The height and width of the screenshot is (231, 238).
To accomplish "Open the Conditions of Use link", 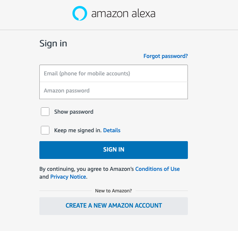I will 157,169.
